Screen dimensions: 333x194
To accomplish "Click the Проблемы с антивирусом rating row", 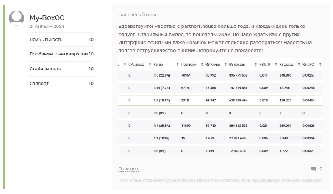I will [x=61, y=54].
